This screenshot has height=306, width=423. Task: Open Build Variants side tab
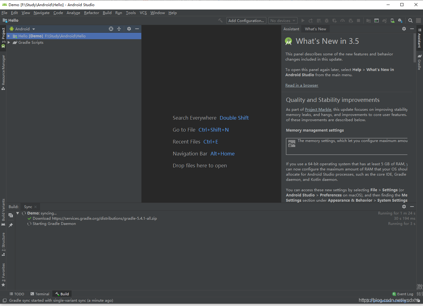(x=3, y=212)
